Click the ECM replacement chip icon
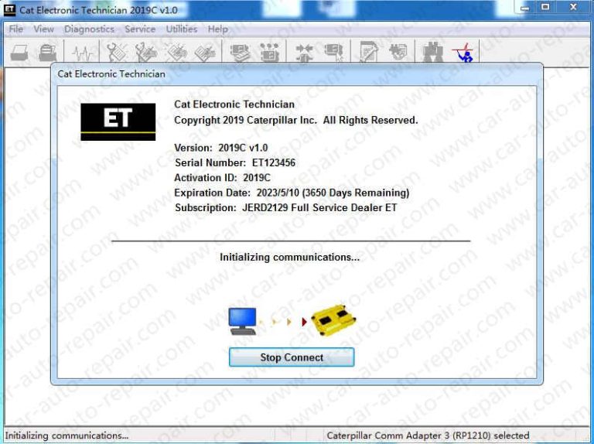Screen dimensions: 594x444 click(x=398, y=52)
